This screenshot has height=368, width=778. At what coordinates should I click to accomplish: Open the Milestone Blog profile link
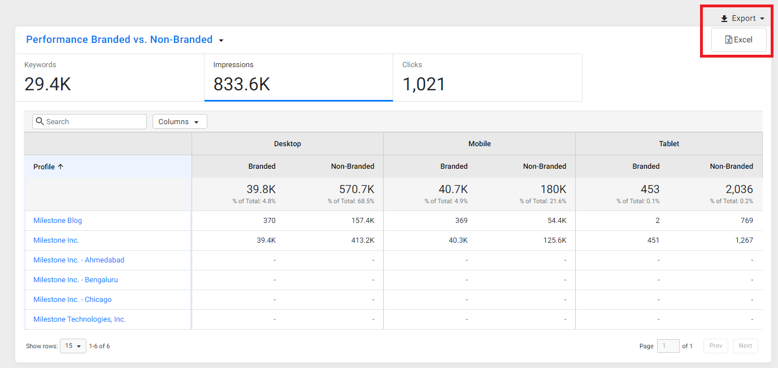[x=58, y=221]
